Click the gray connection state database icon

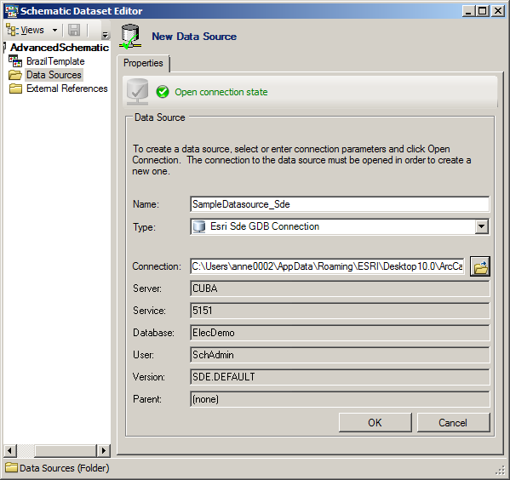137,92
